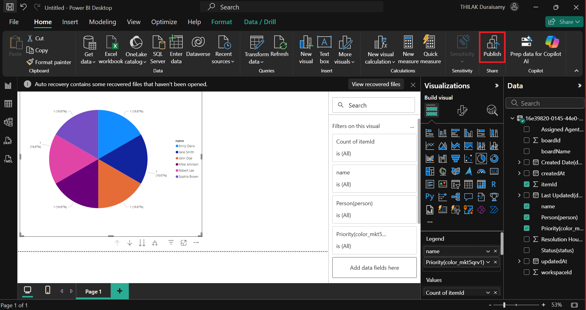Switch the visual to Donut chart

point(494,159)
